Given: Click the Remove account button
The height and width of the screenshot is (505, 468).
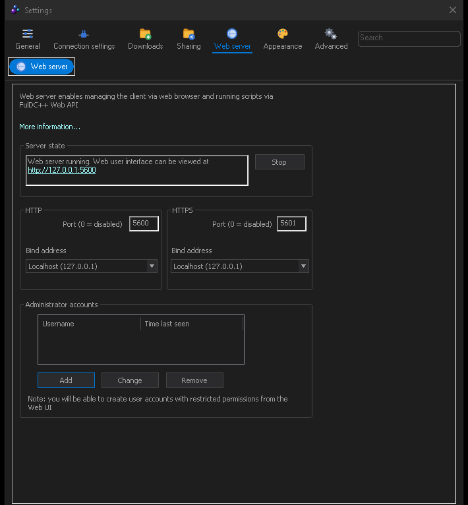Looking at the screenshot, I should (194, 380).
